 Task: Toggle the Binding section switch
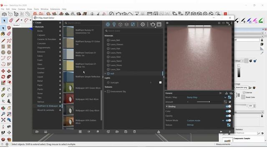228,107
